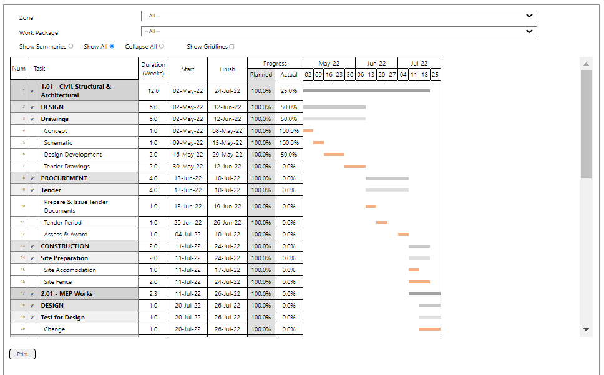Viewport: 604px width, 375px height.
Task: Open the Work Package dropdown
Action: (339, 31)
